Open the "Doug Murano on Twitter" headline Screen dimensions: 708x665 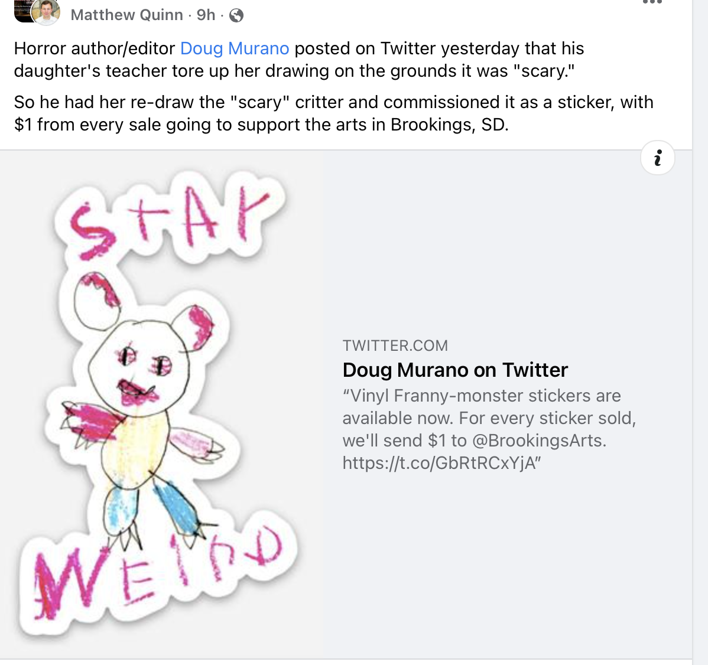pos(455,370)
